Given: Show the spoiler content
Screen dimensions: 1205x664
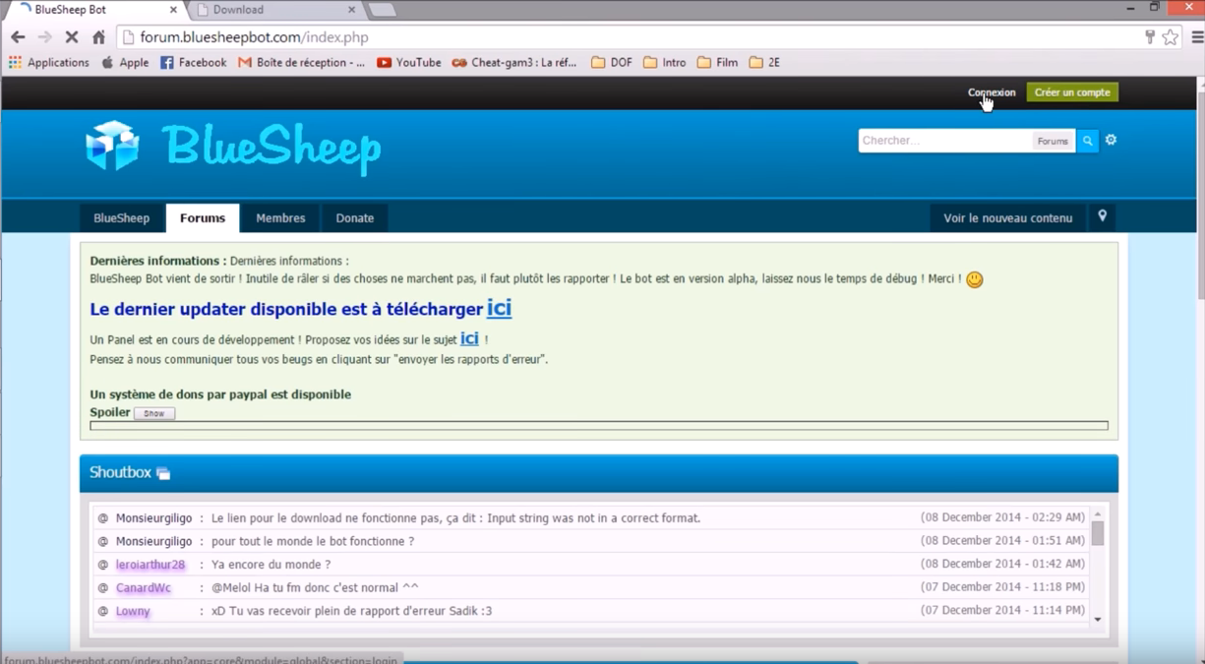Looking at the screenshot, I should point(154,413).
